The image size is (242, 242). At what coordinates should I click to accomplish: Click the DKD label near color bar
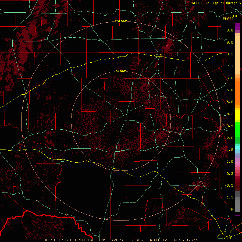[236, 16]
